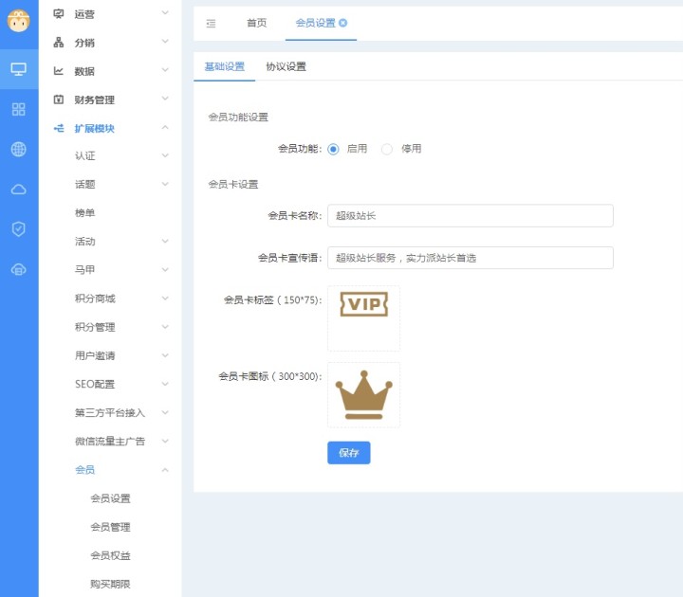Toggle the sidebar collapse hamburger icon
Screen dimensions: 683x597
coord(211,23)
